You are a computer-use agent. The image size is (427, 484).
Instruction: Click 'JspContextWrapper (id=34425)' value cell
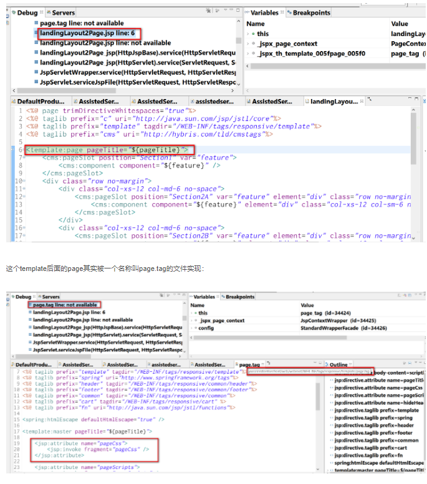338,321
